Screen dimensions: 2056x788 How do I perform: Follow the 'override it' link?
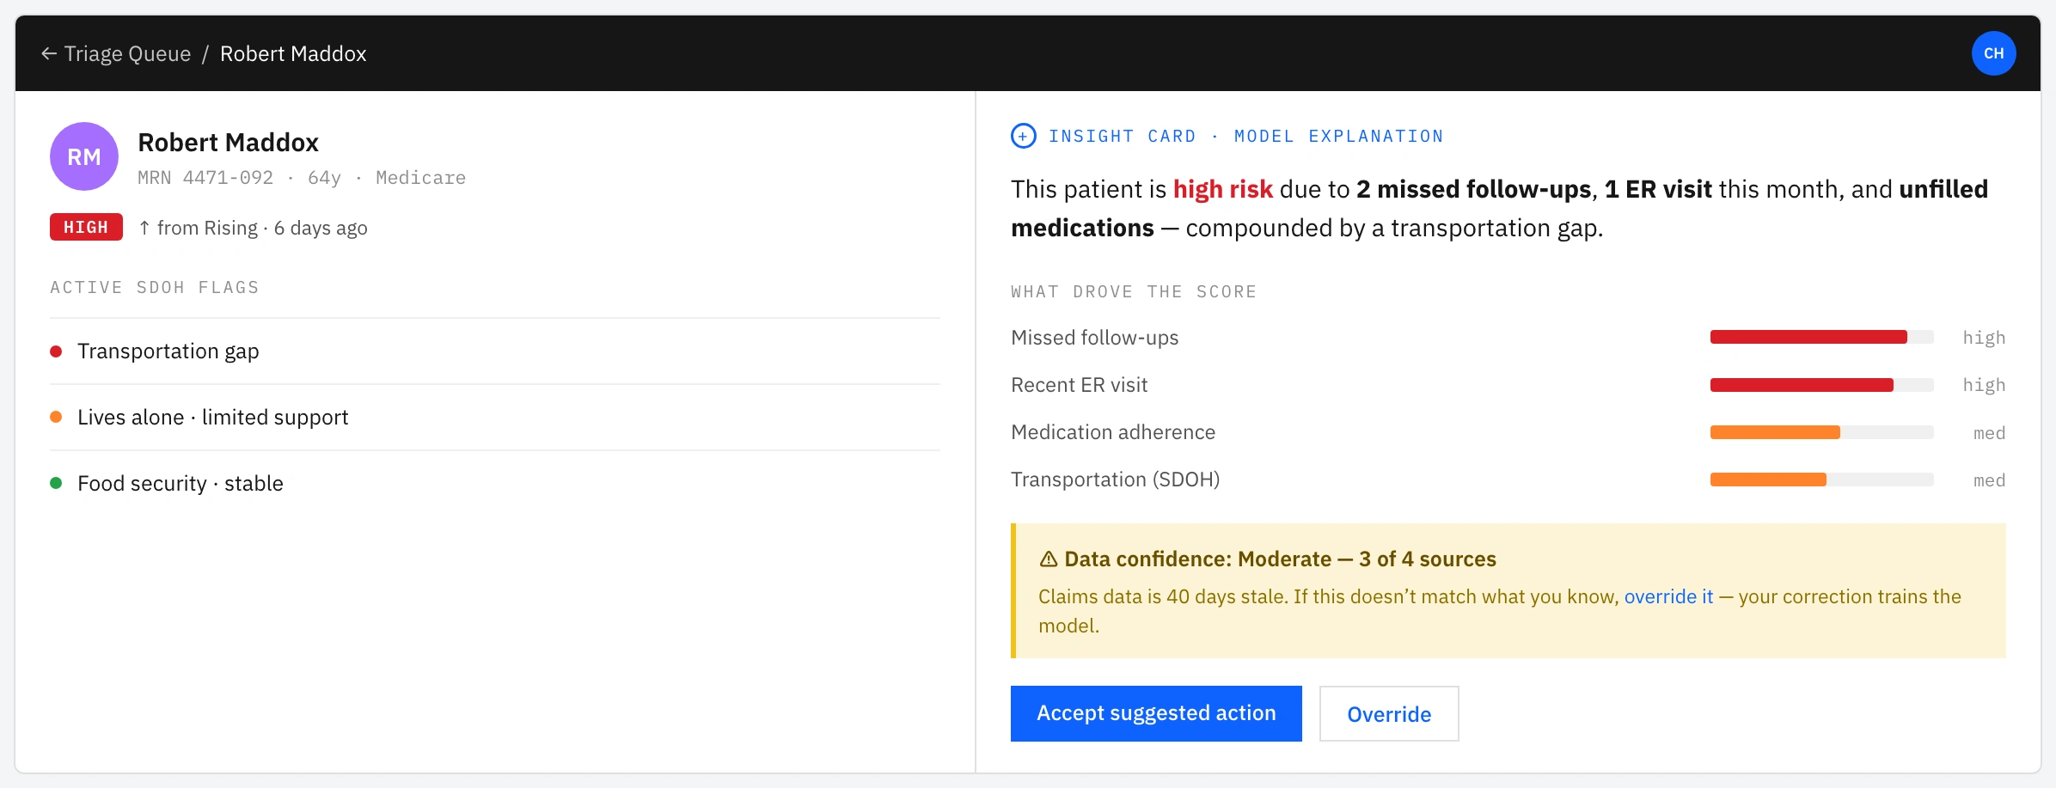pyautogui.click(x=1668, y=596)
